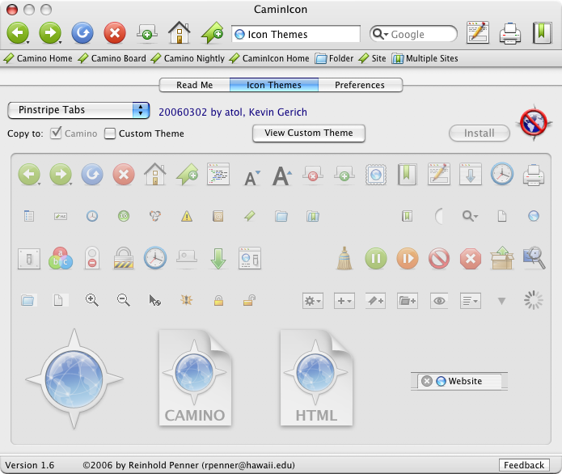Click the stamp send-link icon in the preview

376,174
